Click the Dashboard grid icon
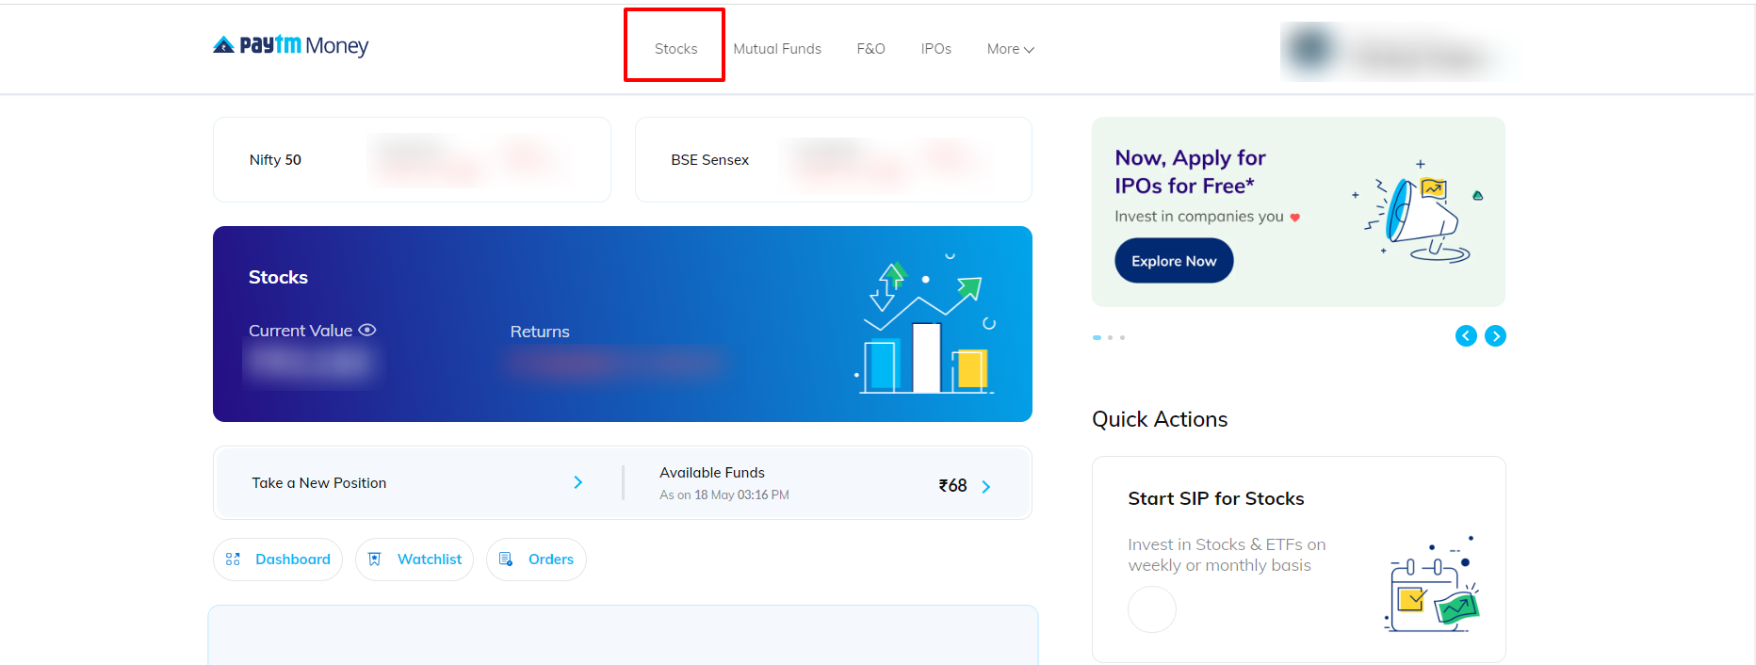 [233, 560]
